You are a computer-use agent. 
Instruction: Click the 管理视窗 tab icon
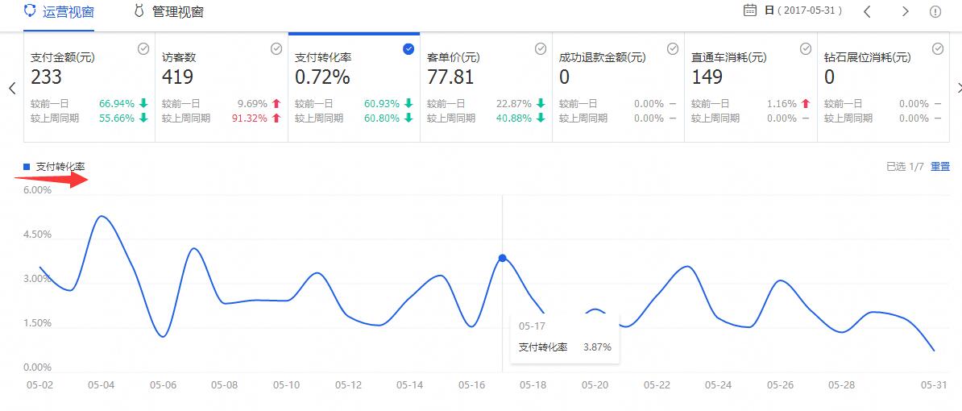tap(139, 10)
